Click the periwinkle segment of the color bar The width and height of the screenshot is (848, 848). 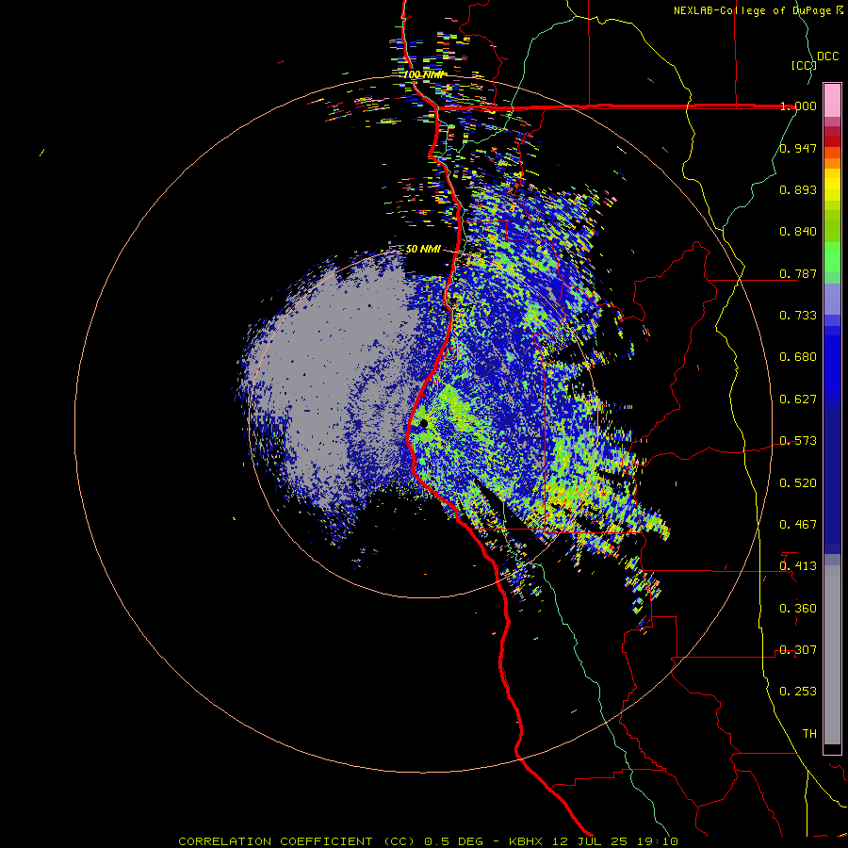(x=832, y=299)
